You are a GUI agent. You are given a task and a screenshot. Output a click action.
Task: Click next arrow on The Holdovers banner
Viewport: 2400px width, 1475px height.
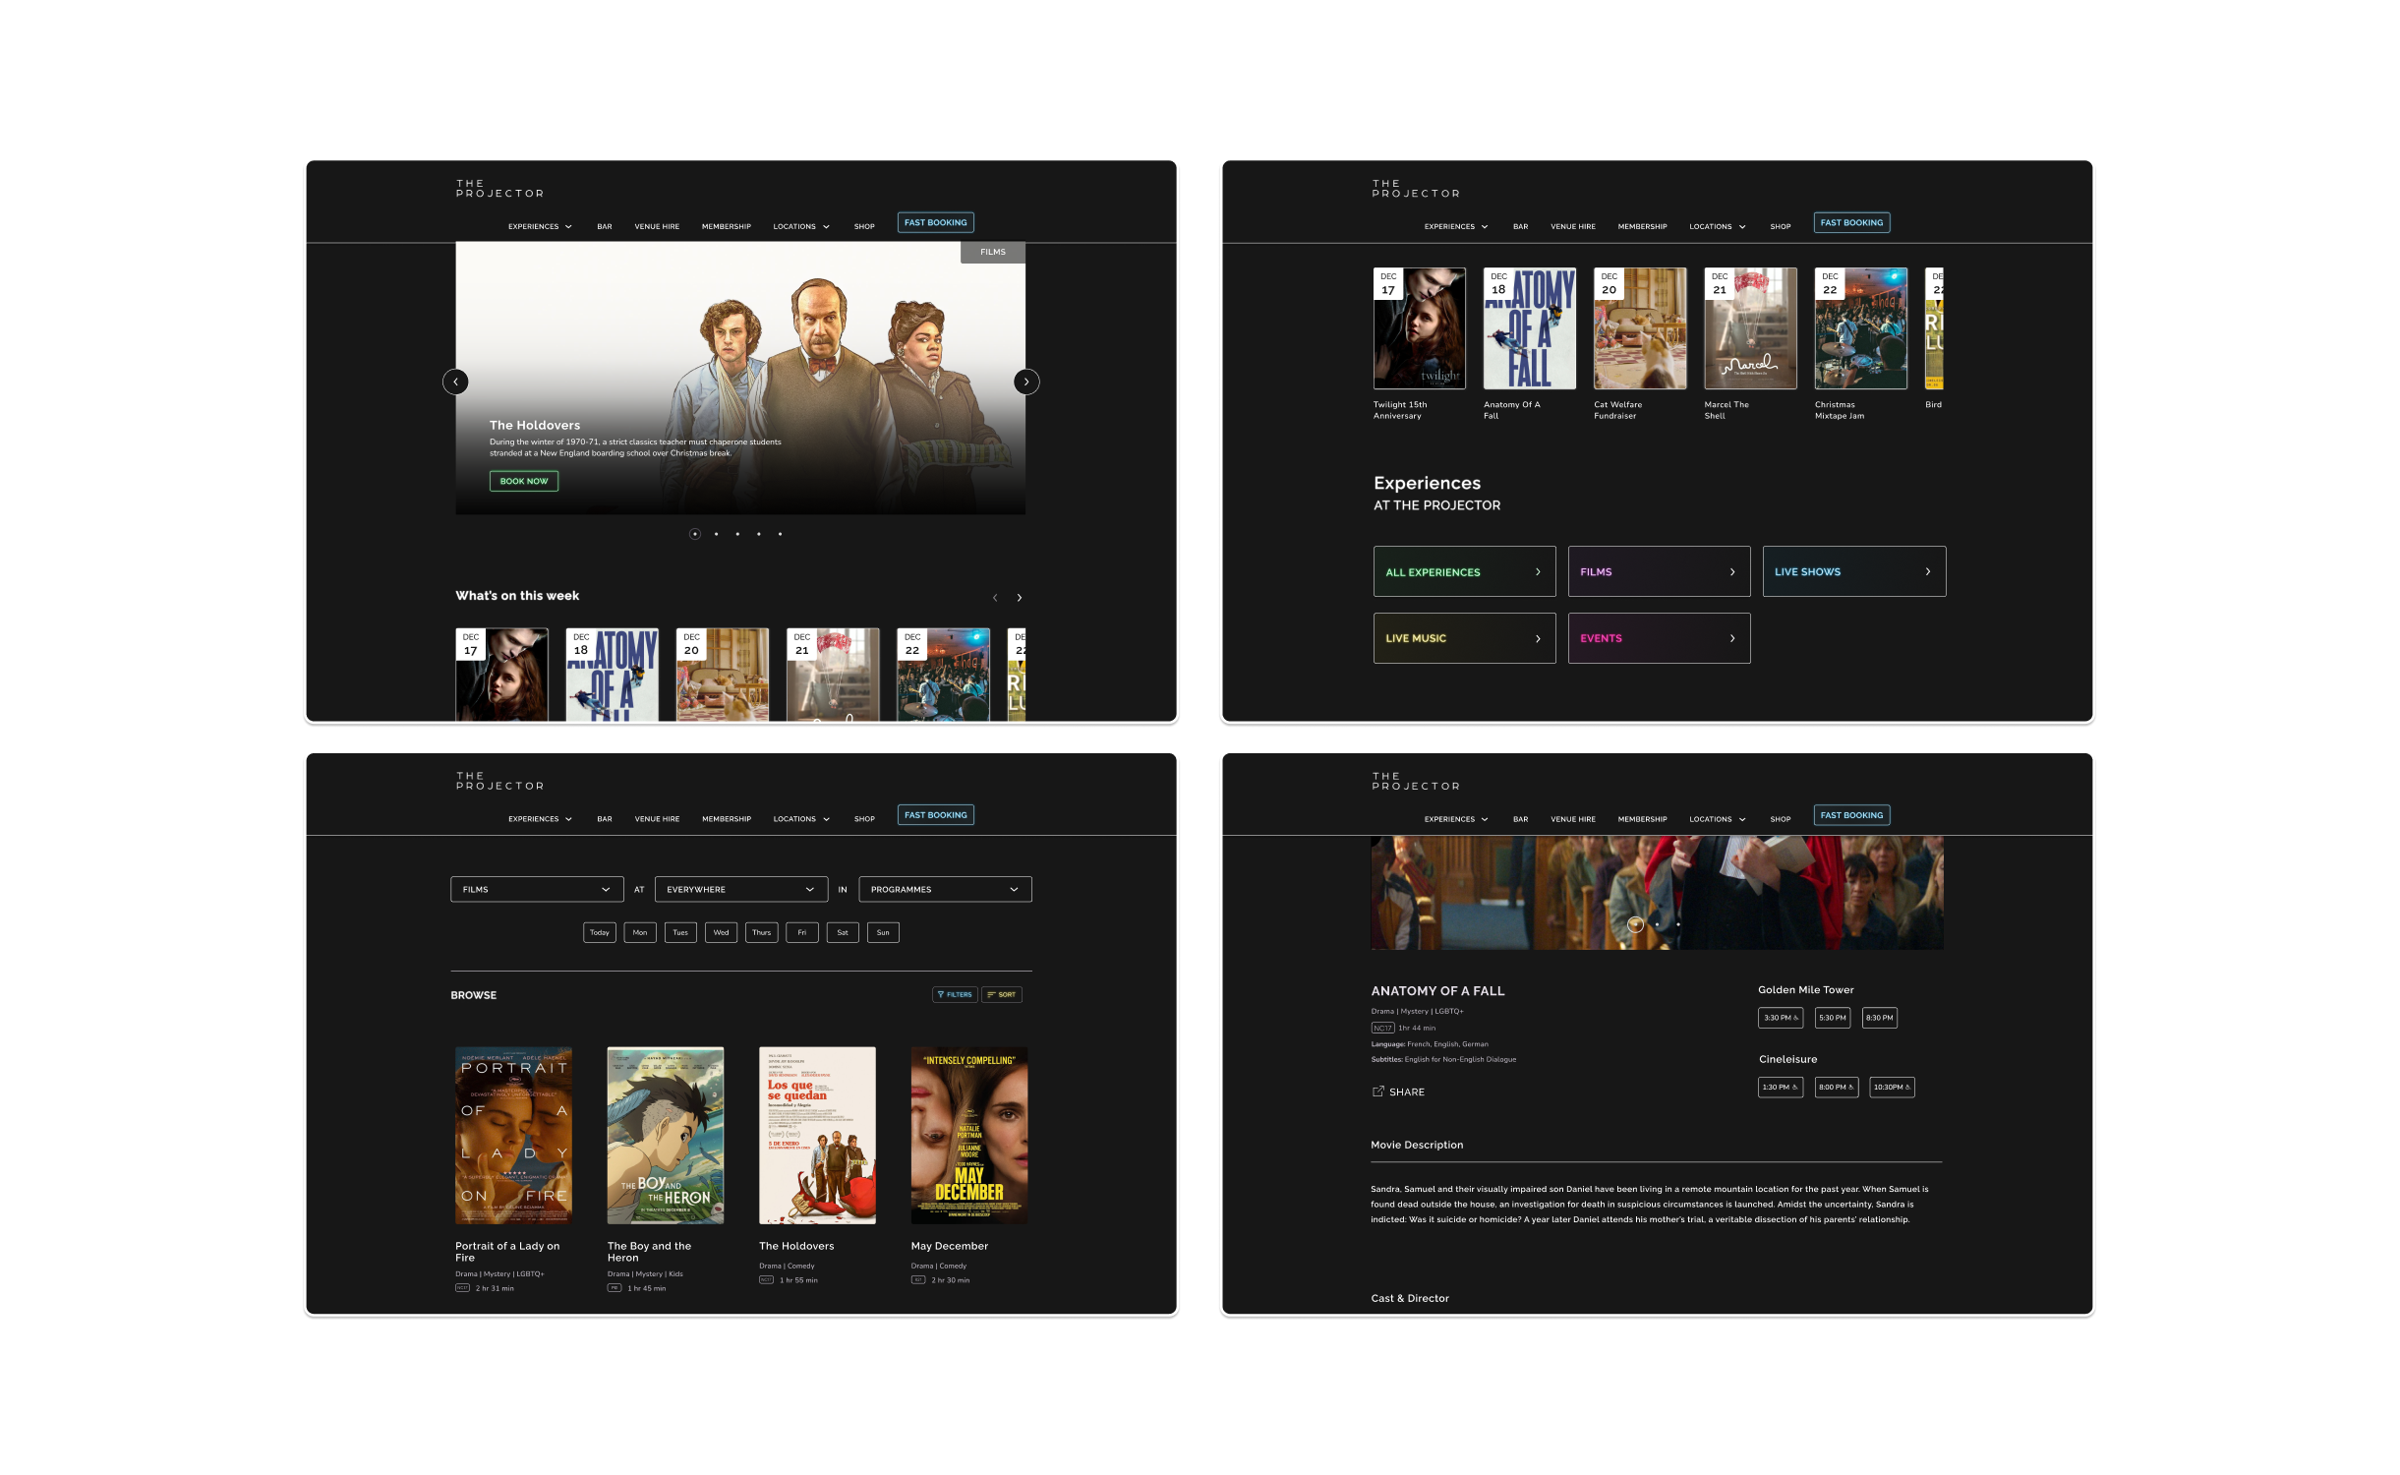pyautogui.click(x=1025, y=382)
